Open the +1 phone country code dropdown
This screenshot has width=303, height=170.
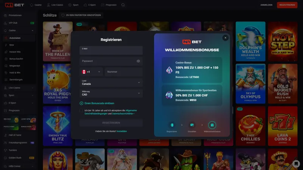[91, 72]
